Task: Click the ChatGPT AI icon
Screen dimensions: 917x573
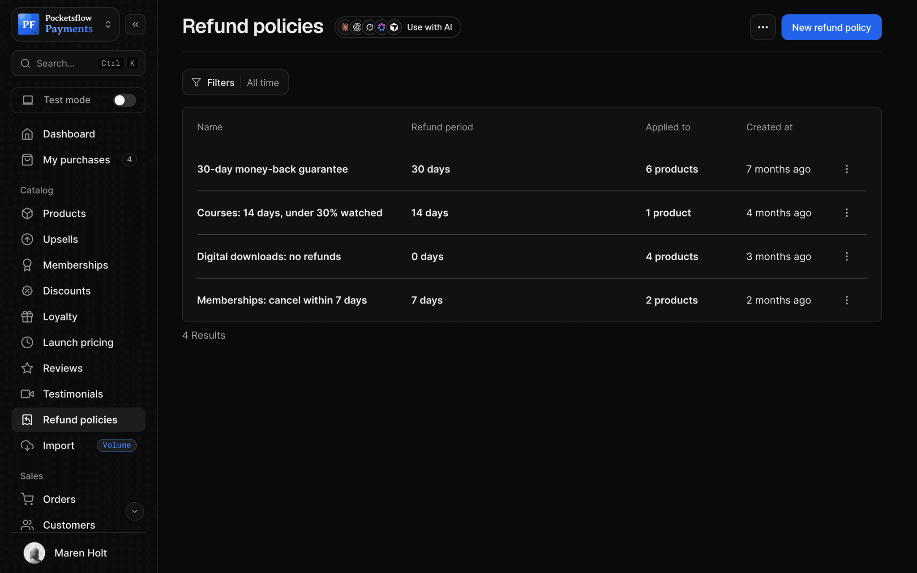Action: tap(357, 27)
